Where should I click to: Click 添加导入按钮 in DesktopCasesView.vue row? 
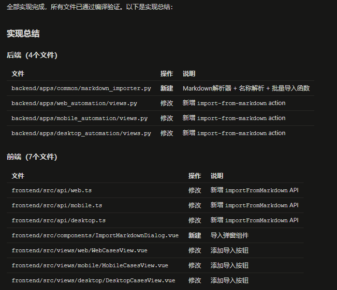tap(230, 281)
